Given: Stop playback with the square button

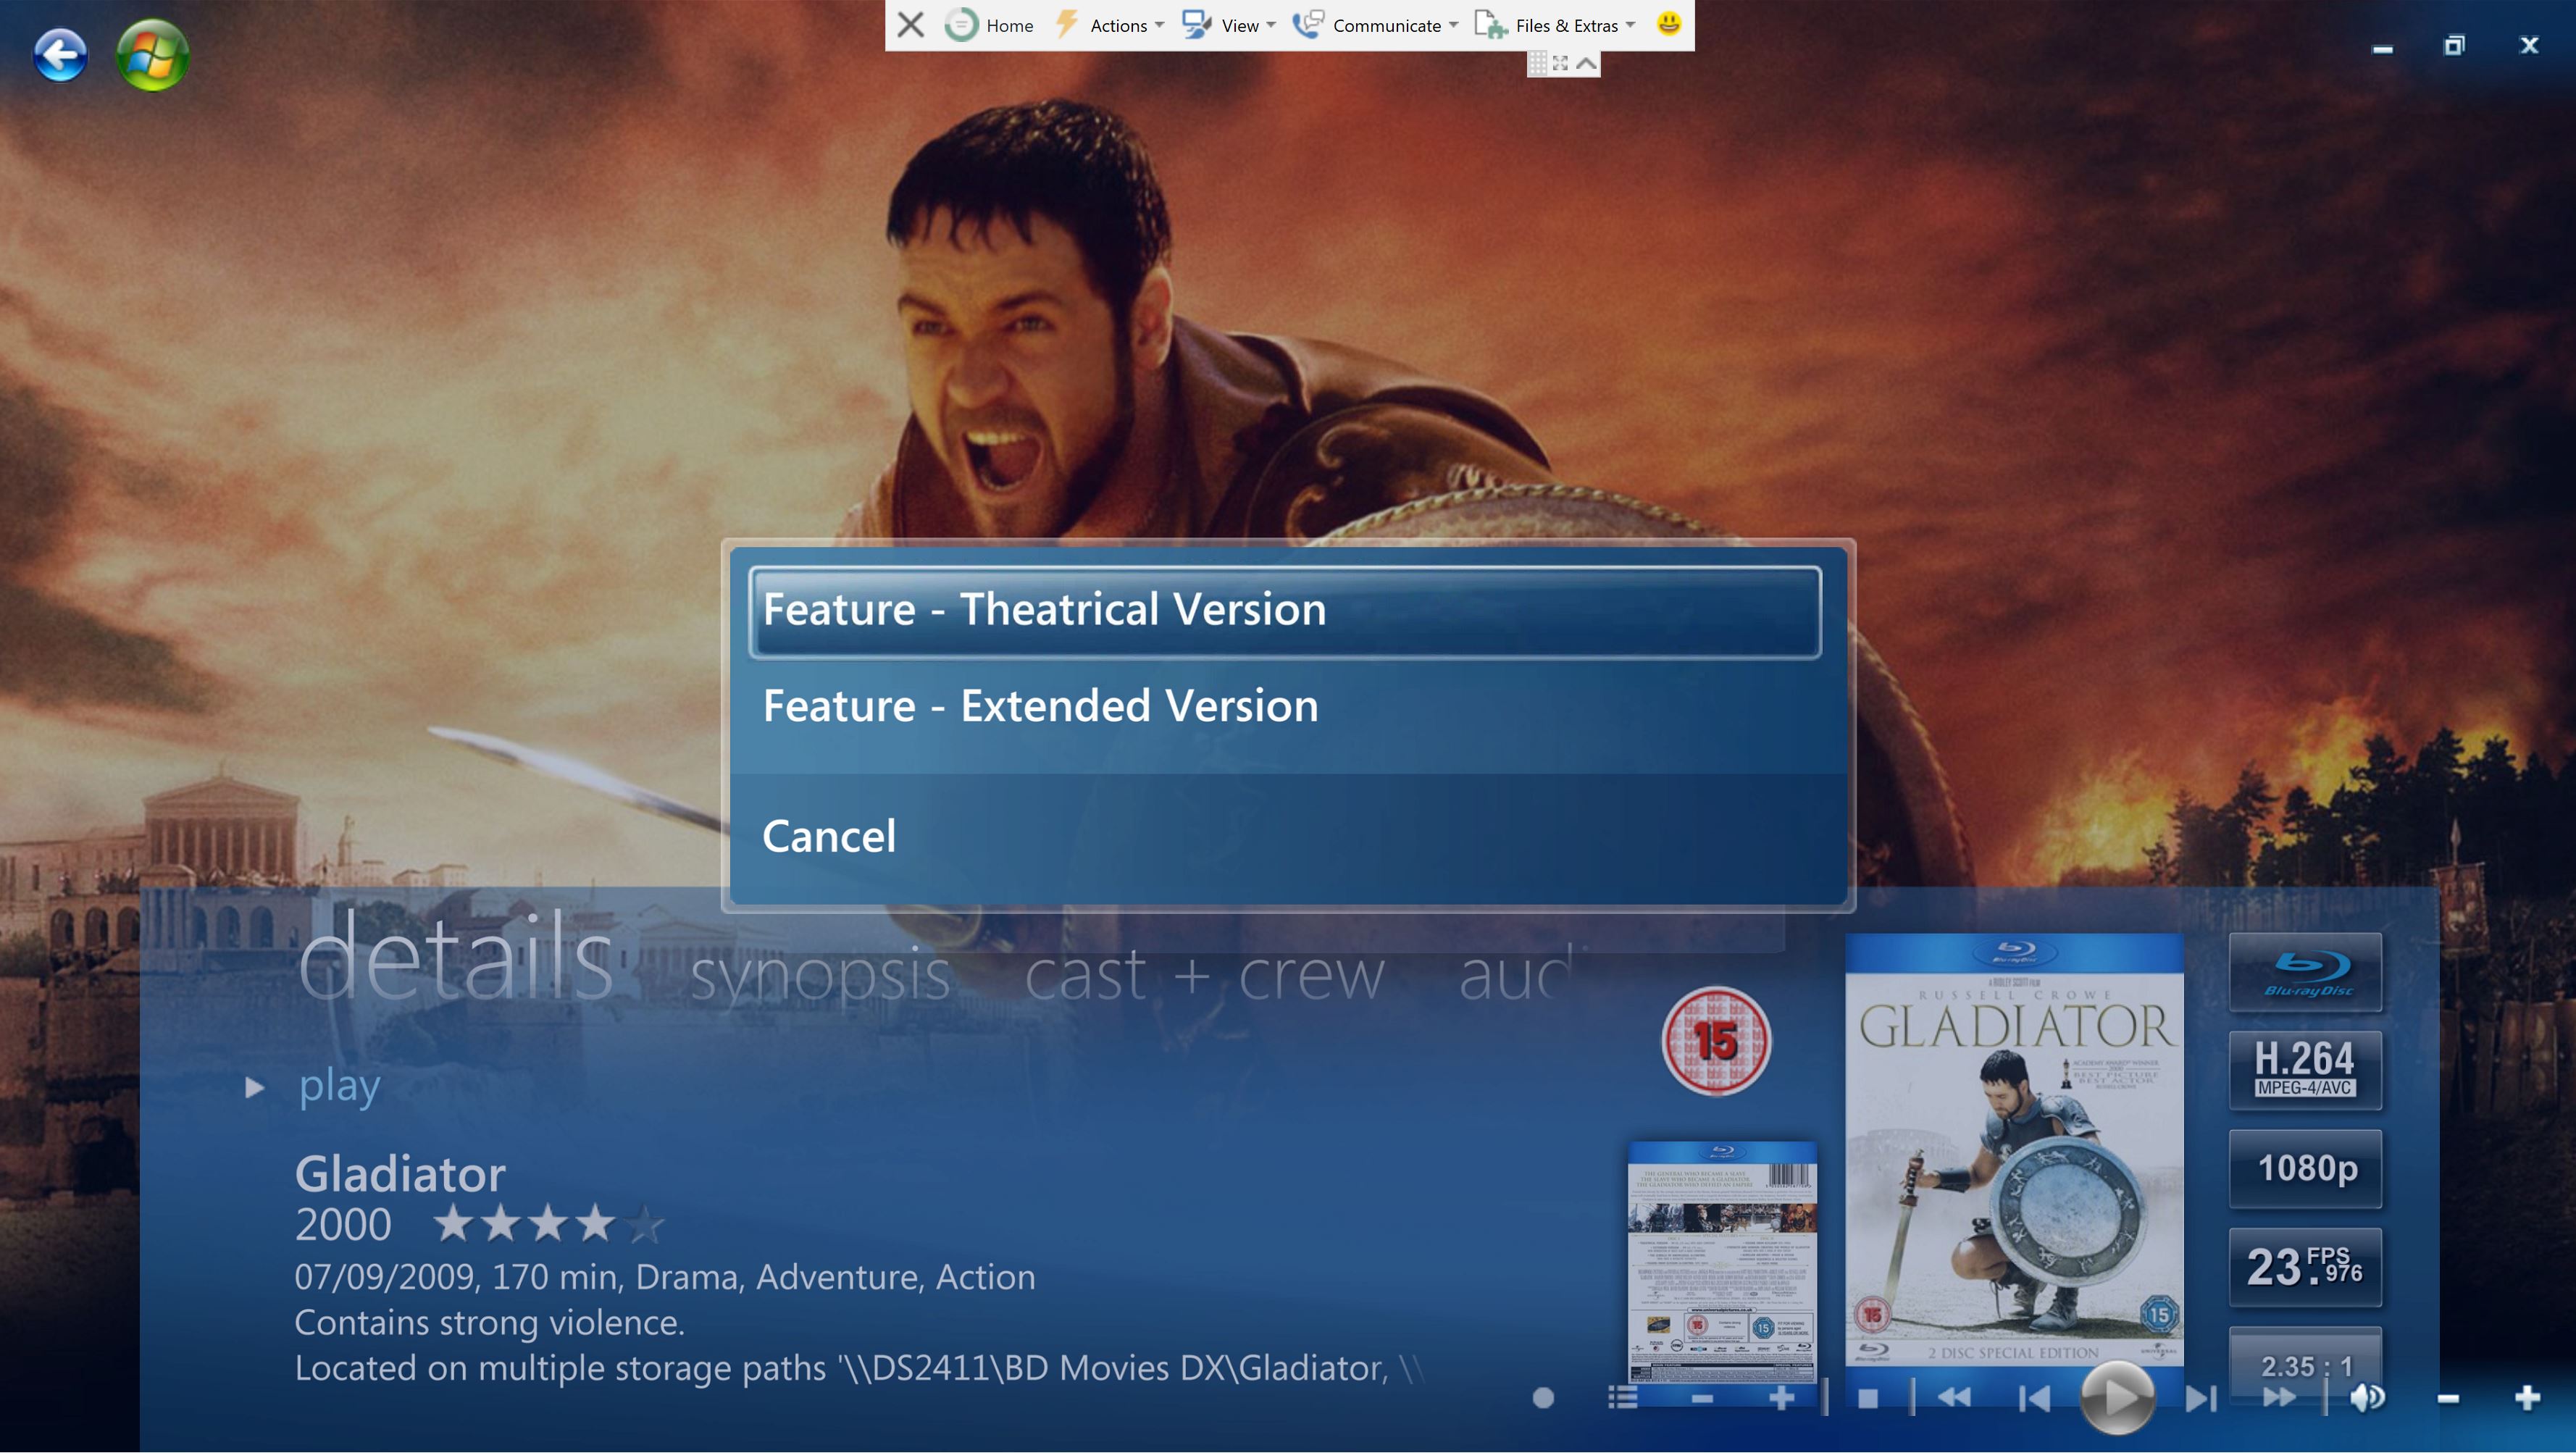Looking at the screenshot, I should (x=1867, y=1399).
